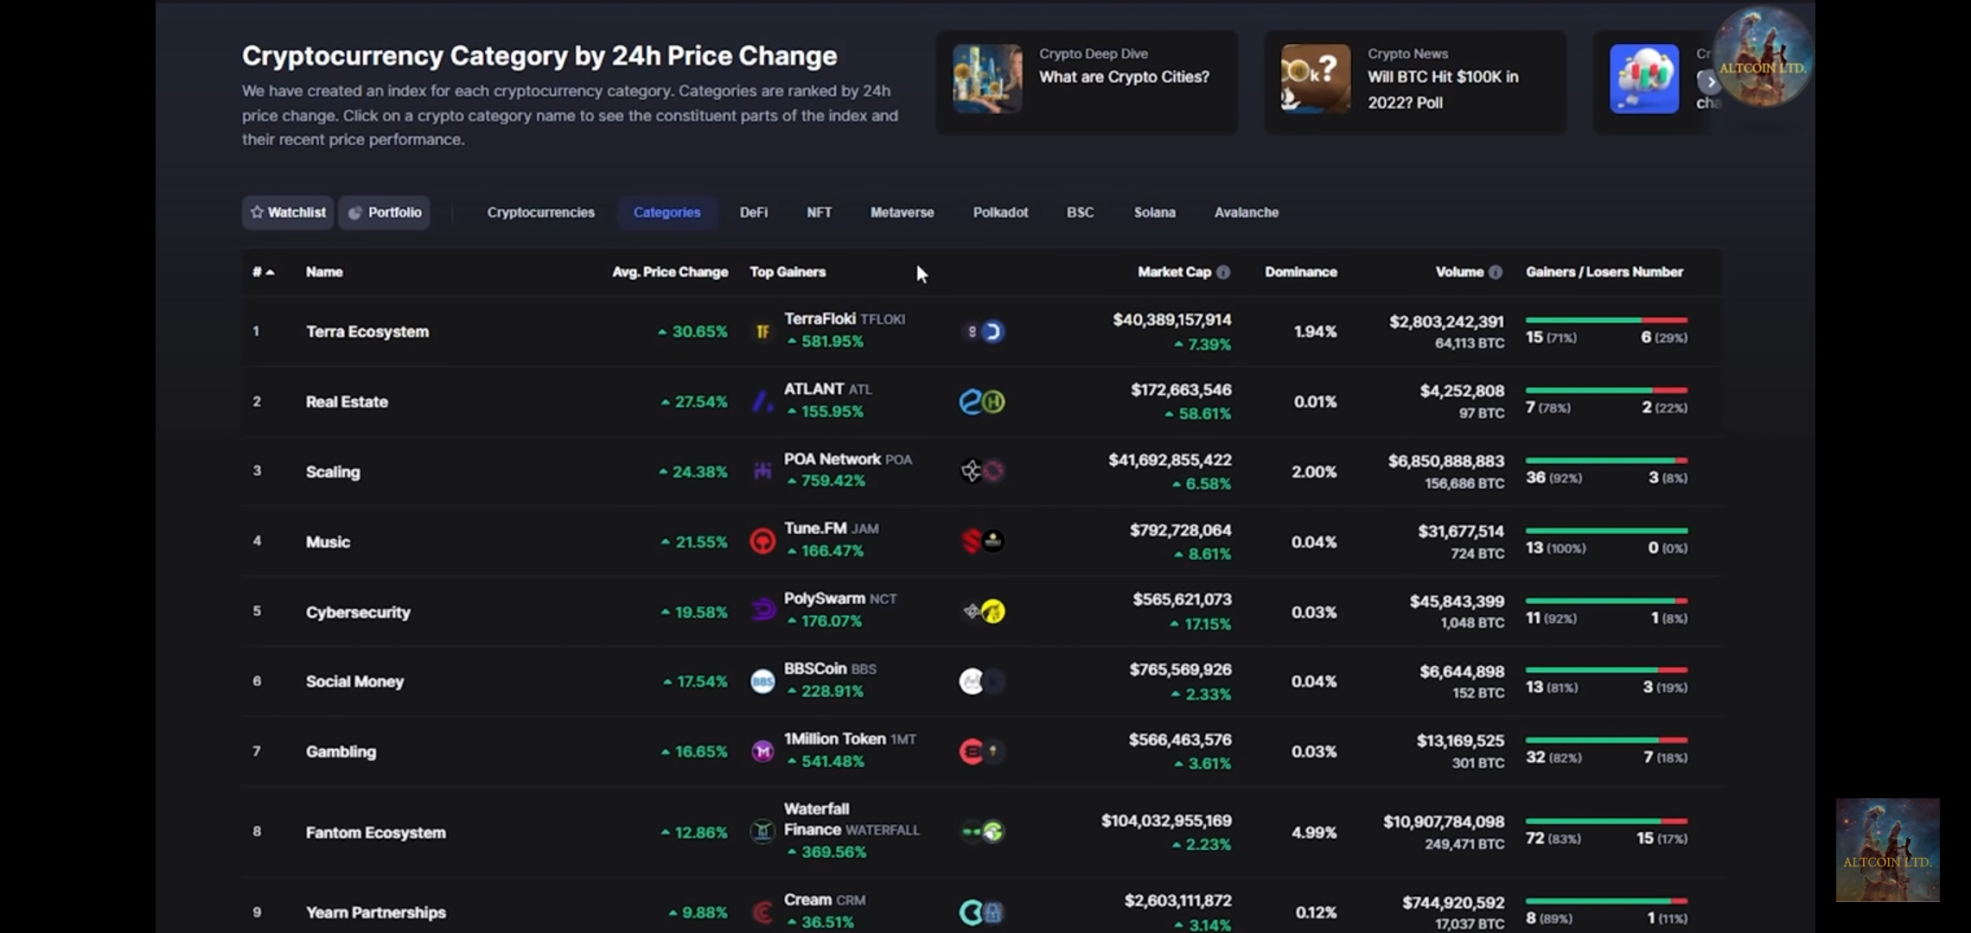Image resolution: width=1971 pixels, height=933 pixels.
Task: Switch to the DeFi tab
Action: pos(754,213)
